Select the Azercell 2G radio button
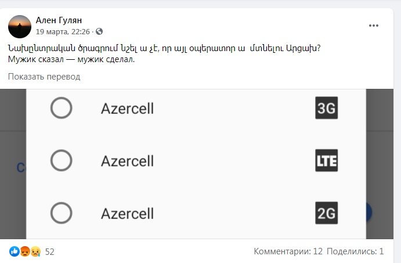This screenshot has width=401, height=263. tap(61, 213)
